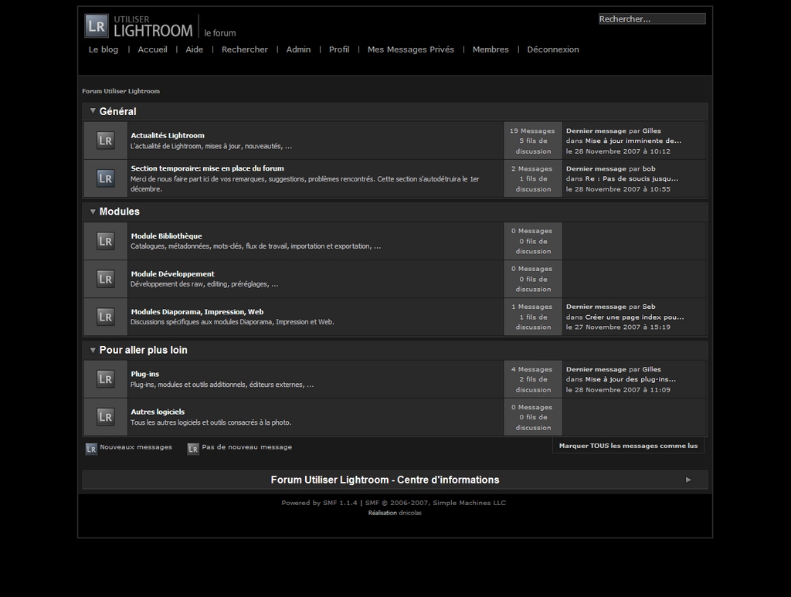Open the Module Développement board
791x597 pixels.
[172, 274]
